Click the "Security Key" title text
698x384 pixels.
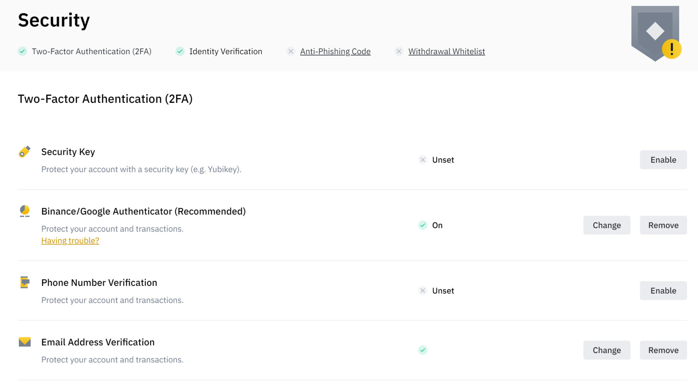(68, 152)
